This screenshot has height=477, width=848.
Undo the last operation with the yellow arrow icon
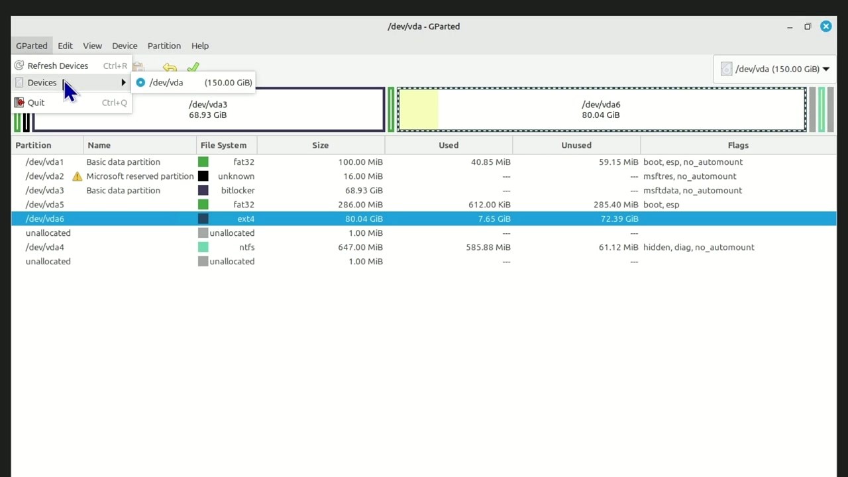(170, 68)
